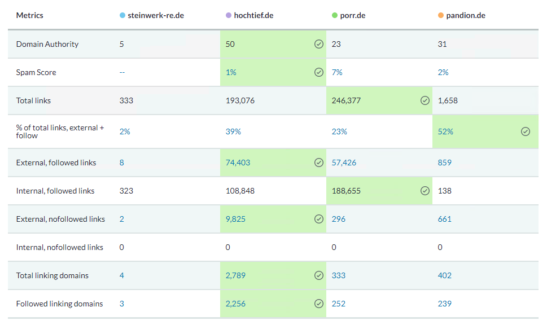Screen dimensions: 547x329
Task: Click the checkmark icon next to 188,655 internal followed links
Action: click(425, 191)
